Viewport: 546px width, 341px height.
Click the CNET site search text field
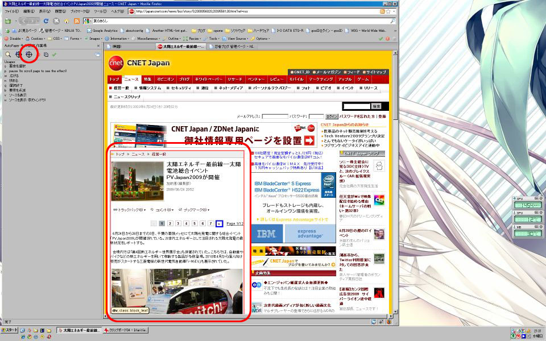[x=357, y=106]
